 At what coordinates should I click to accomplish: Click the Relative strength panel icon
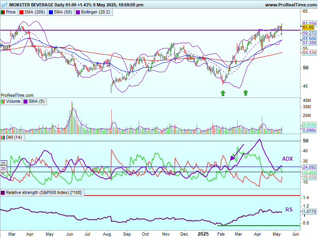[3, 193]
